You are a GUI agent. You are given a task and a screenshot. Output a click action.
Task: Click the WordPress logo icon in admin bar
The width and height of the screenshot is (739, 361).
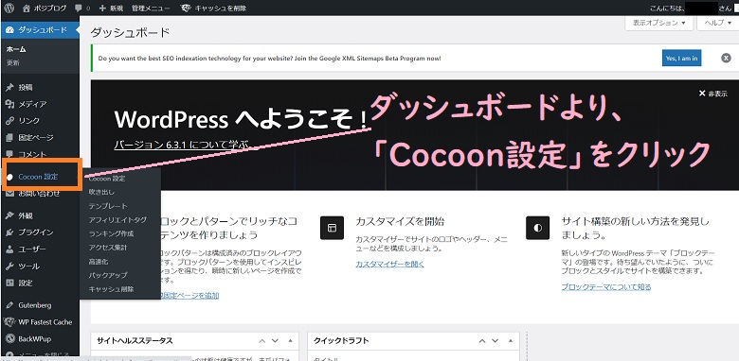9,8
